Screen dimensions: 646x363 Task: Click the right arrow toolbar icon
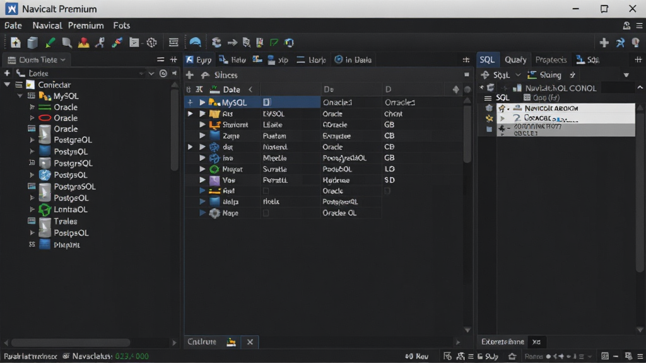tap(232, 42)
